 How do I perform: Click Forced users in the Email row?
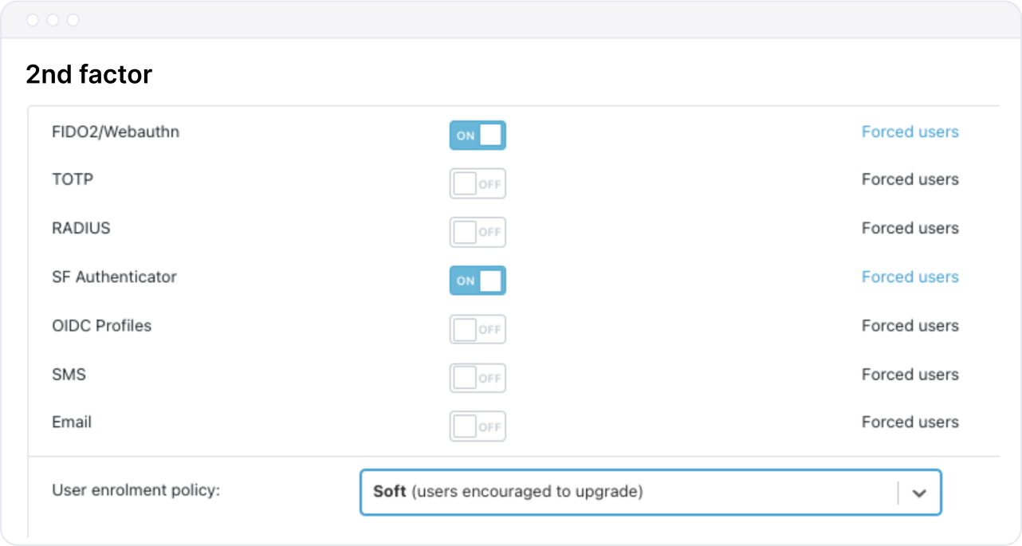(x=910, y=422)
